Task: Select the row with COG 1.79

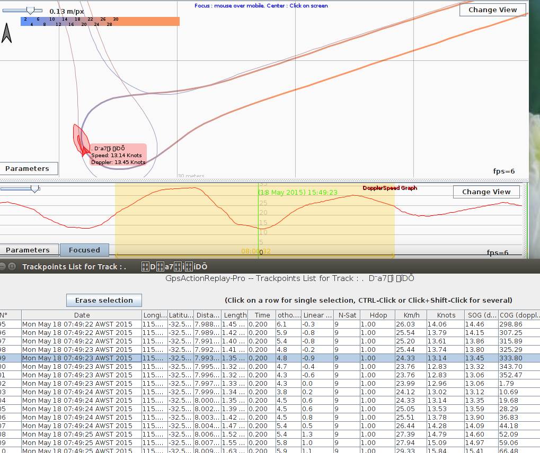Action: coord(265,384)
